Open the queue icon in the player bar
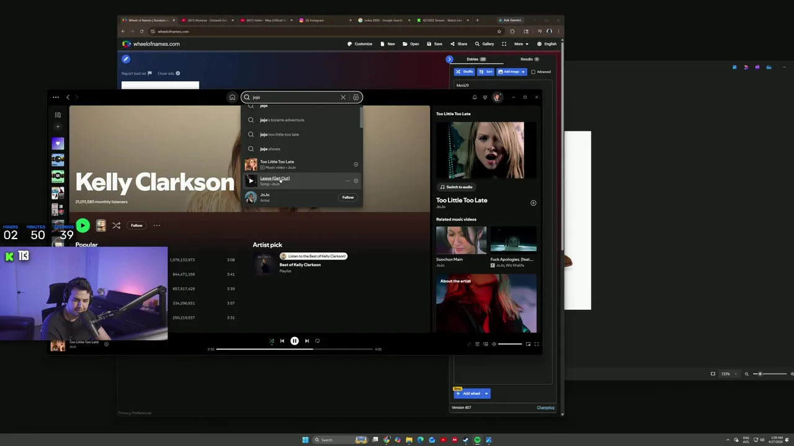Image resolution: width=794 pixels, height=446 pixels. pyautogui.click(x=477, y=344)
